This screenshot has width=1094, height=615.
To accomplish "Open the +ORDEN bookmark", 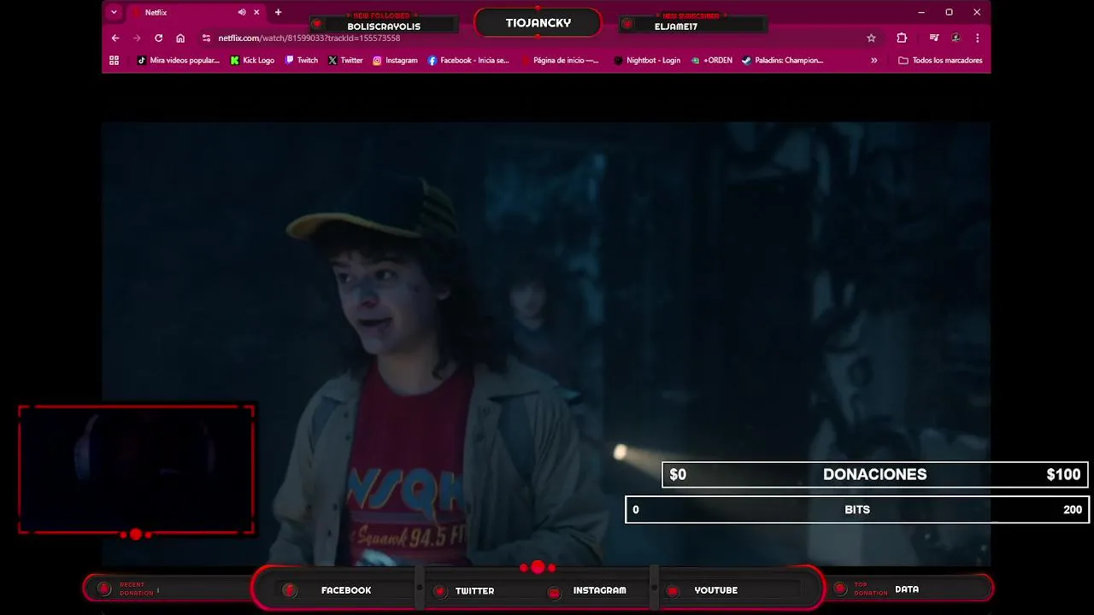I will pos(712,61).
